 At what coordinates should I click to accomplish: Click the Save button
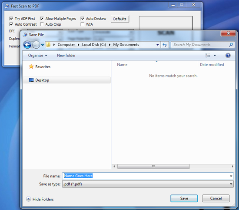click(184, 198)
